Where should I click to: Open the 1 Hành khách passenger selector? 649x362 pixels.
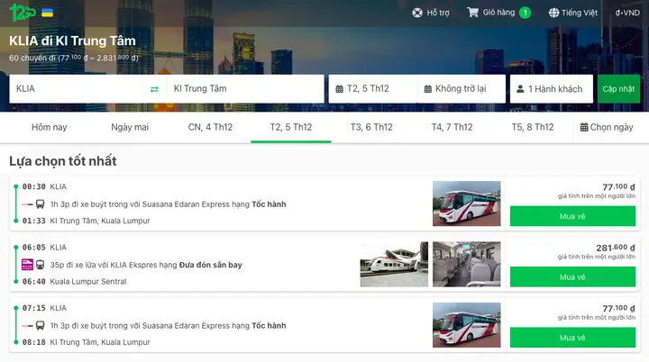pyautogui.click(x=552, y=89)
